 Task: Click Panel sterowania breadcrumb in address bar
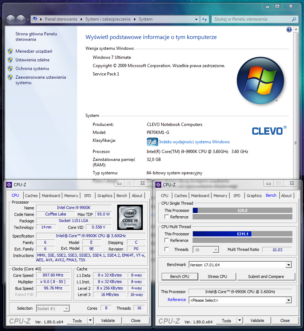pyautogui.click(x=61, y=19)
